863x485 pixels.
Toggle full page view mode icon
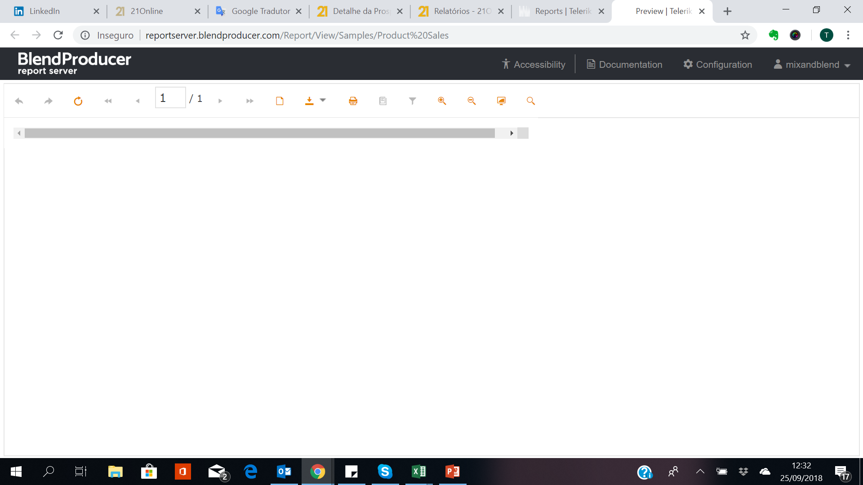501,101
